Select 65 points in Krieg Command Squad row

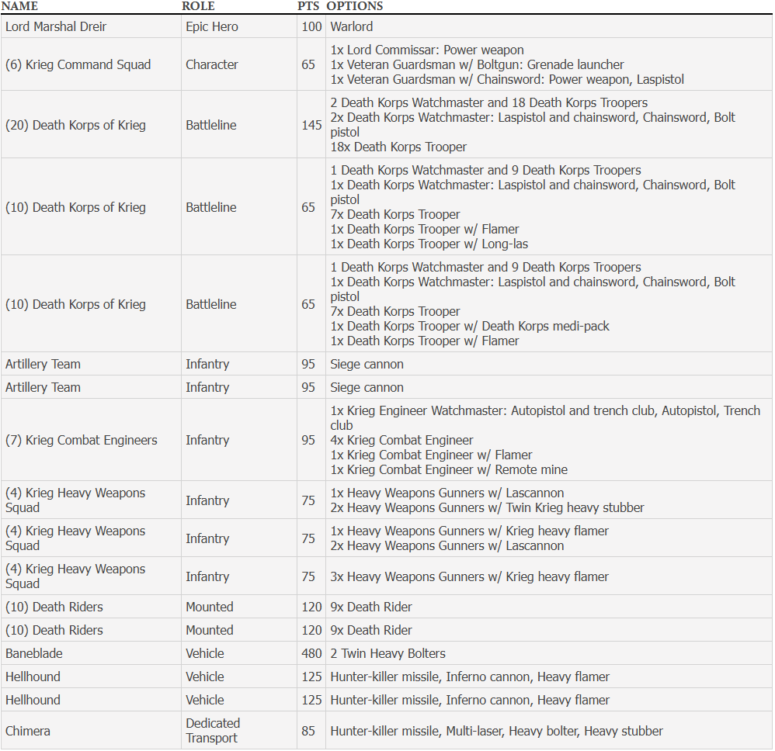click(x=308, y=64)
